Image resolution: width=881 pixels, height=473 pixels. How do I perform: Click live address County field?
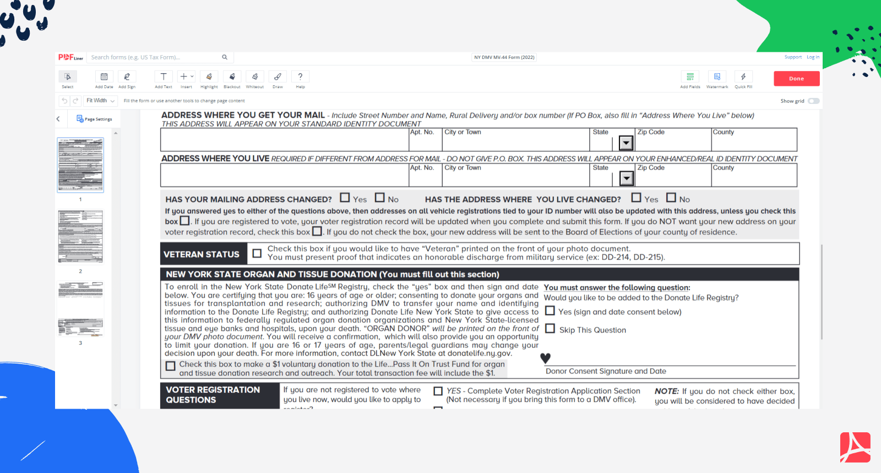pos(754,175)
